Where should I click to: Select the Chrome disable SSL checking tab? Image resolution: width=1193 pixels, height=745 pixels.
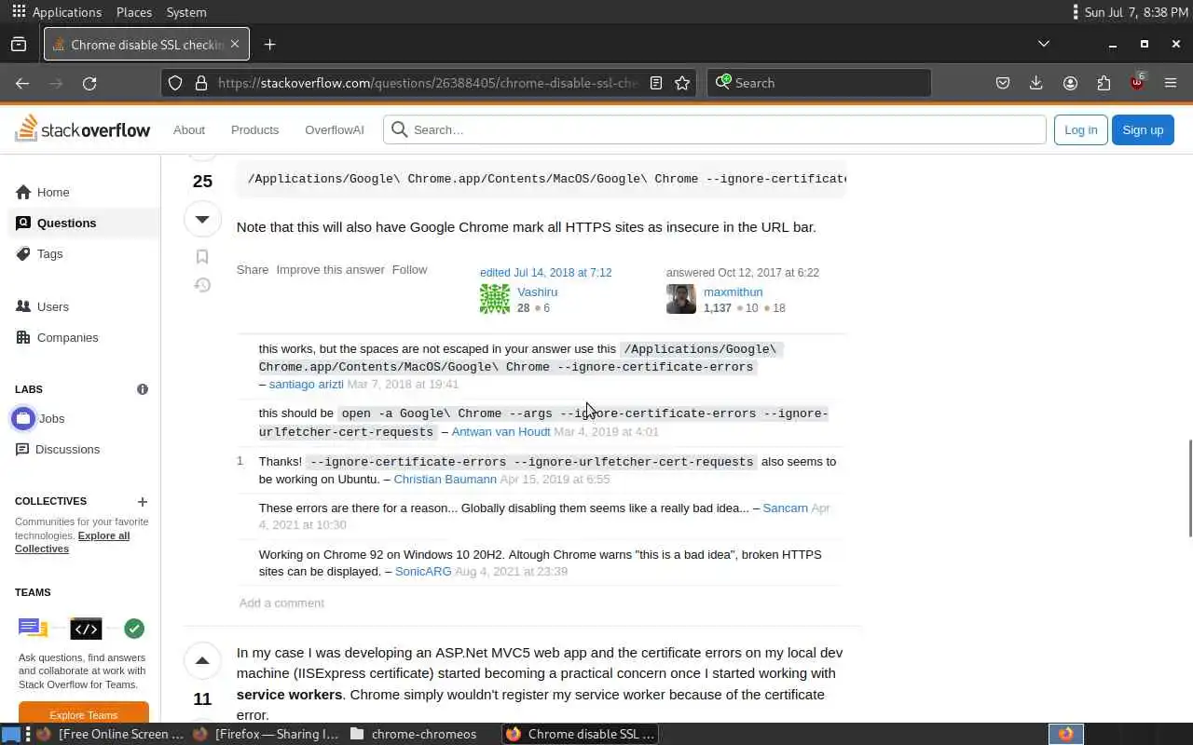tap(146, 44)
